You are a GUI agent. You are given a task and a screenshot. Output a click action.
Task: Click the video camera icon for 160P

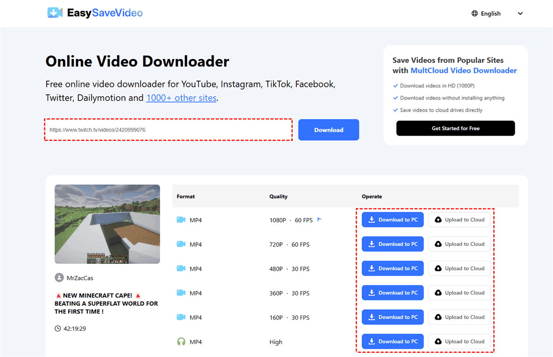181,318
